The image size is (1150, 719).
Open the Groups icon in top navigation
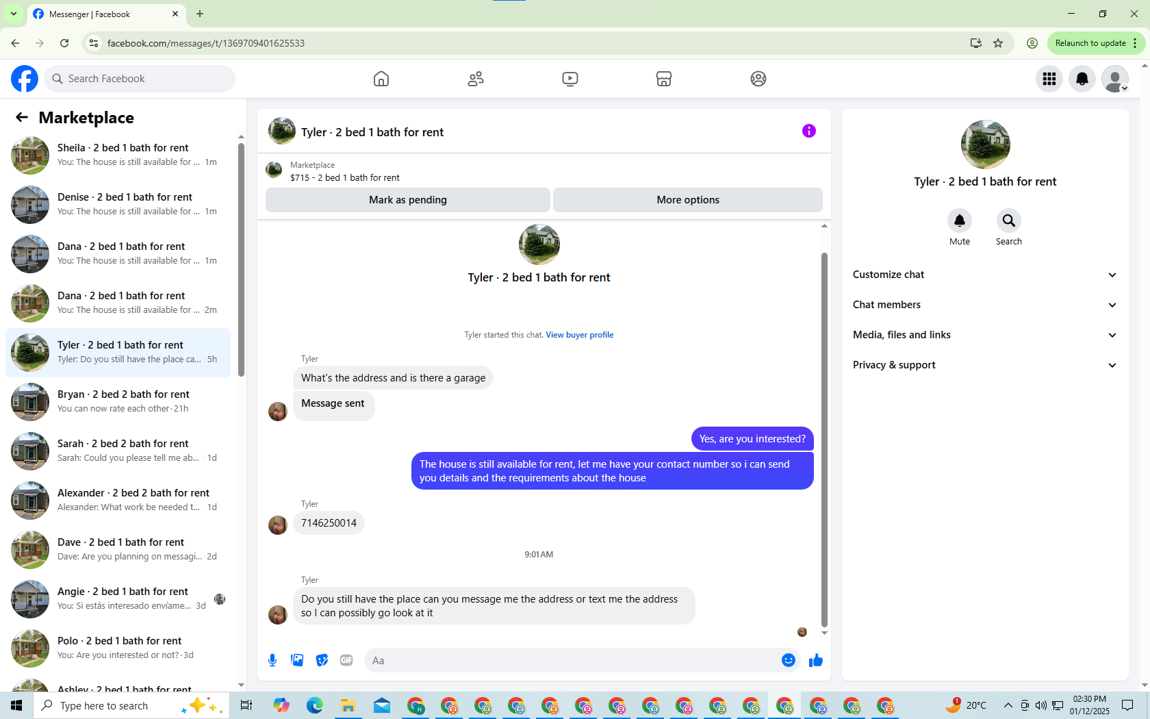(x=758, y=79)
